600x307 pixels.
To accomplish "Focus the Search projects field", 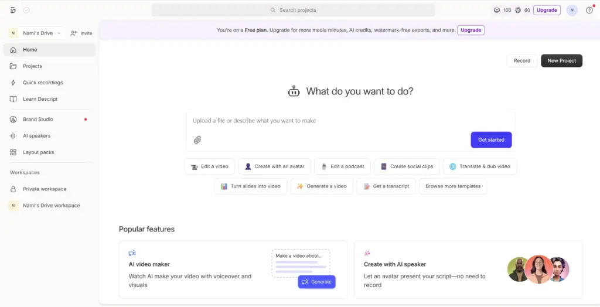I will point(293,10).
